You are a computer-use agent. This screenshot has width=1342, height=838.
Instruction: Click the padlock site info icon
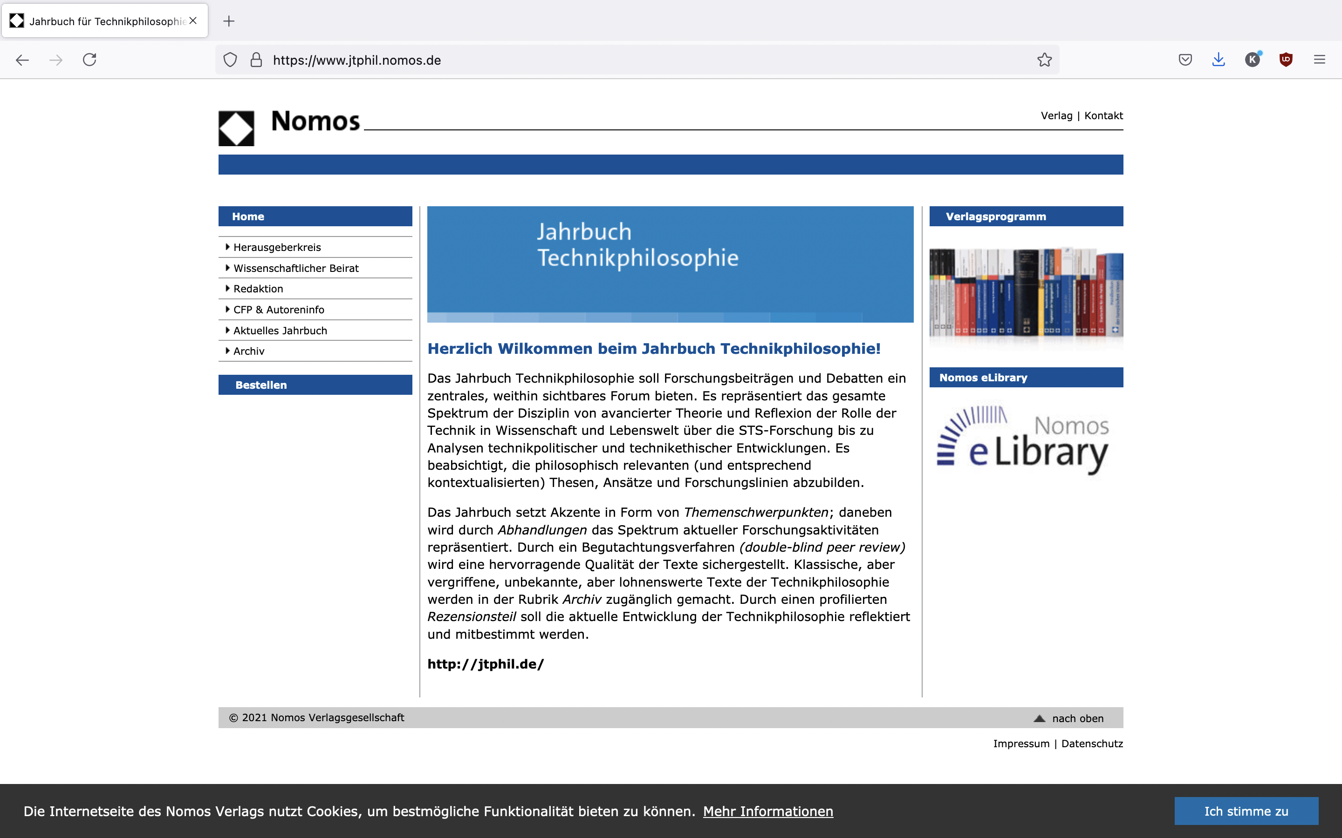pyautogui.click(x=256, y=60)
